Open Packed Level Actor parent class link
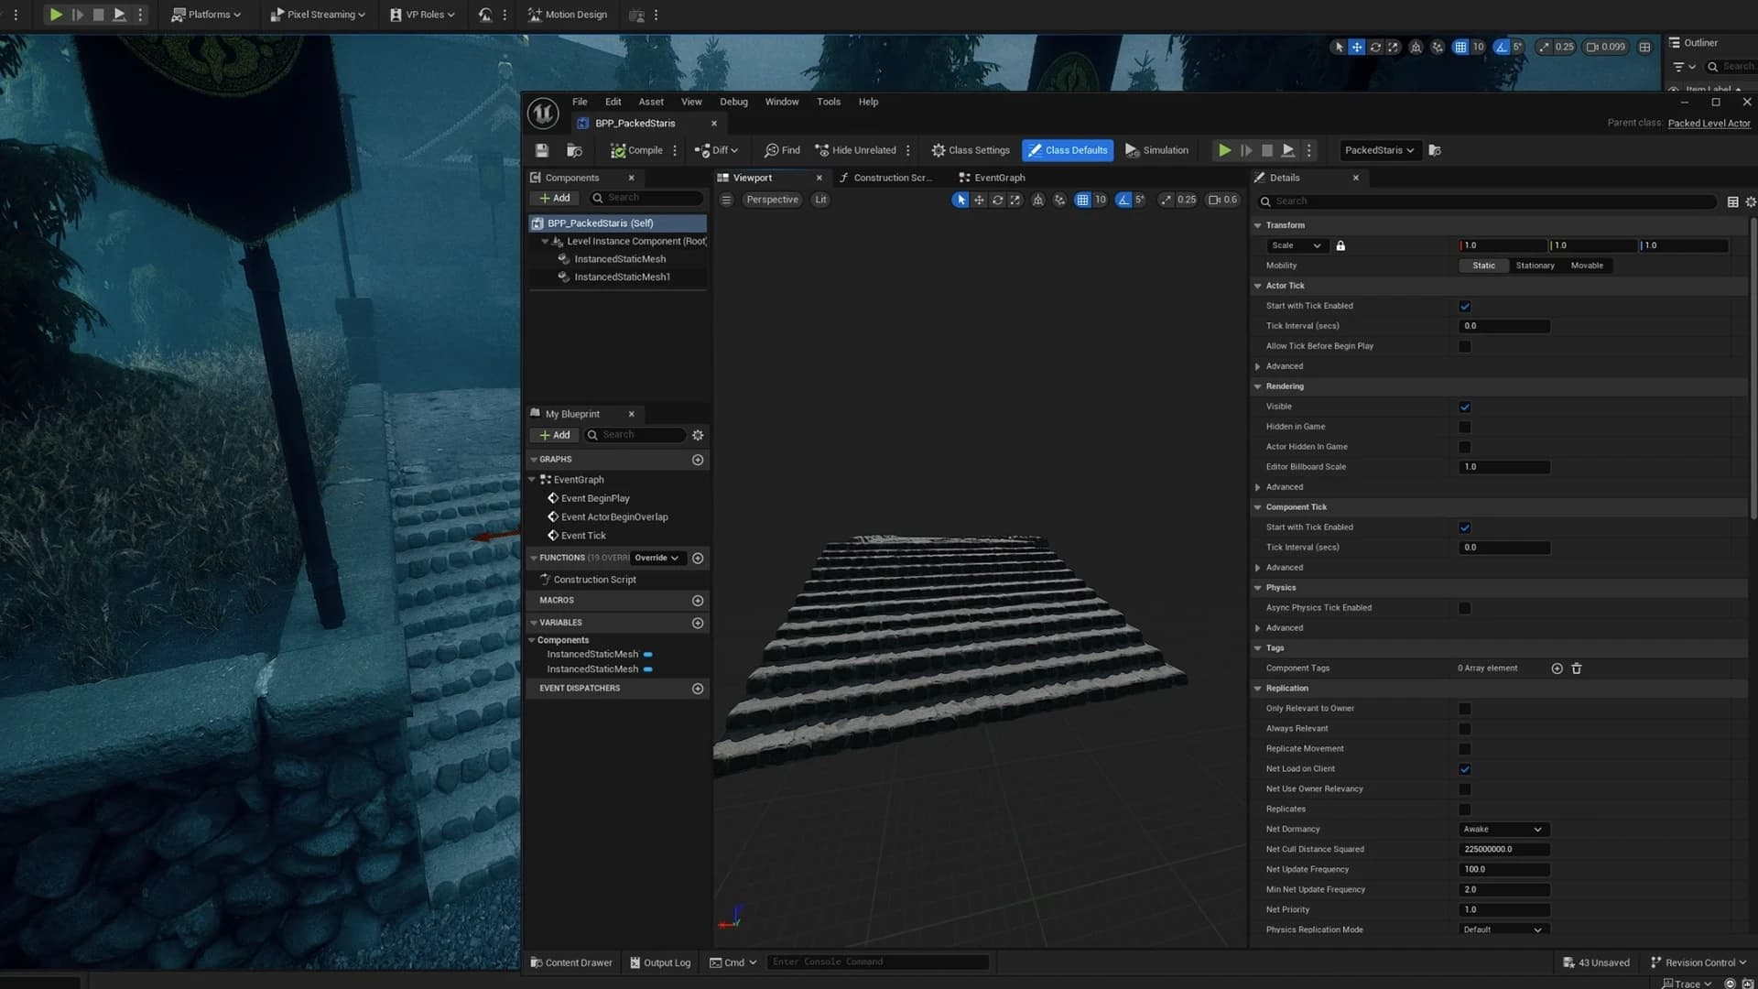This screenshot has width=1758, height=989. [1709, 123]
